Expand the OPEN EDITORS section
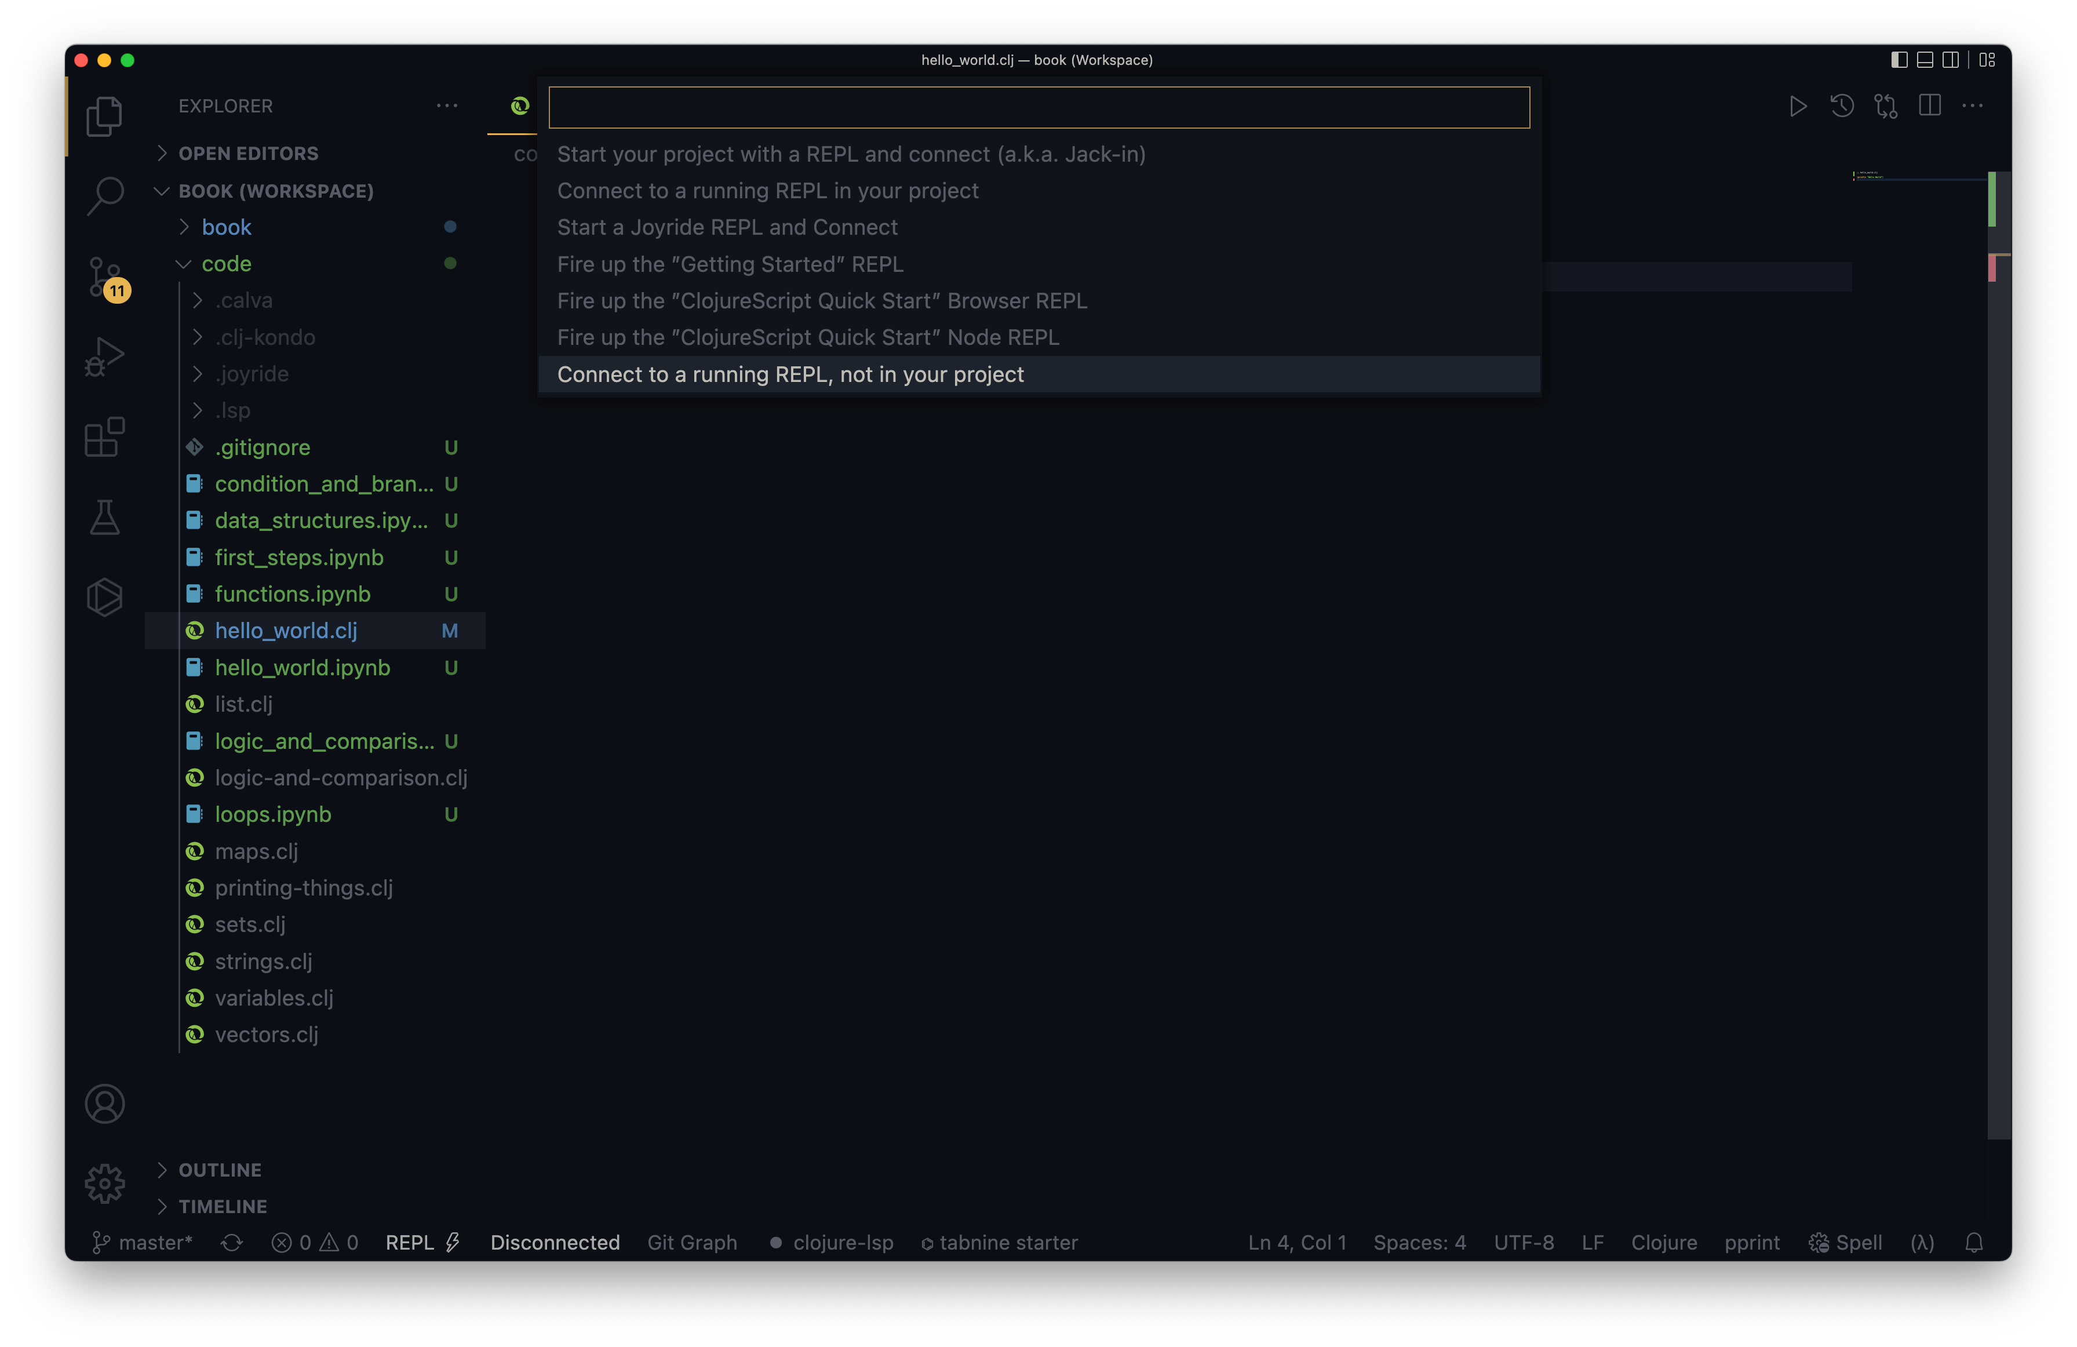 (x=248, y=154)
